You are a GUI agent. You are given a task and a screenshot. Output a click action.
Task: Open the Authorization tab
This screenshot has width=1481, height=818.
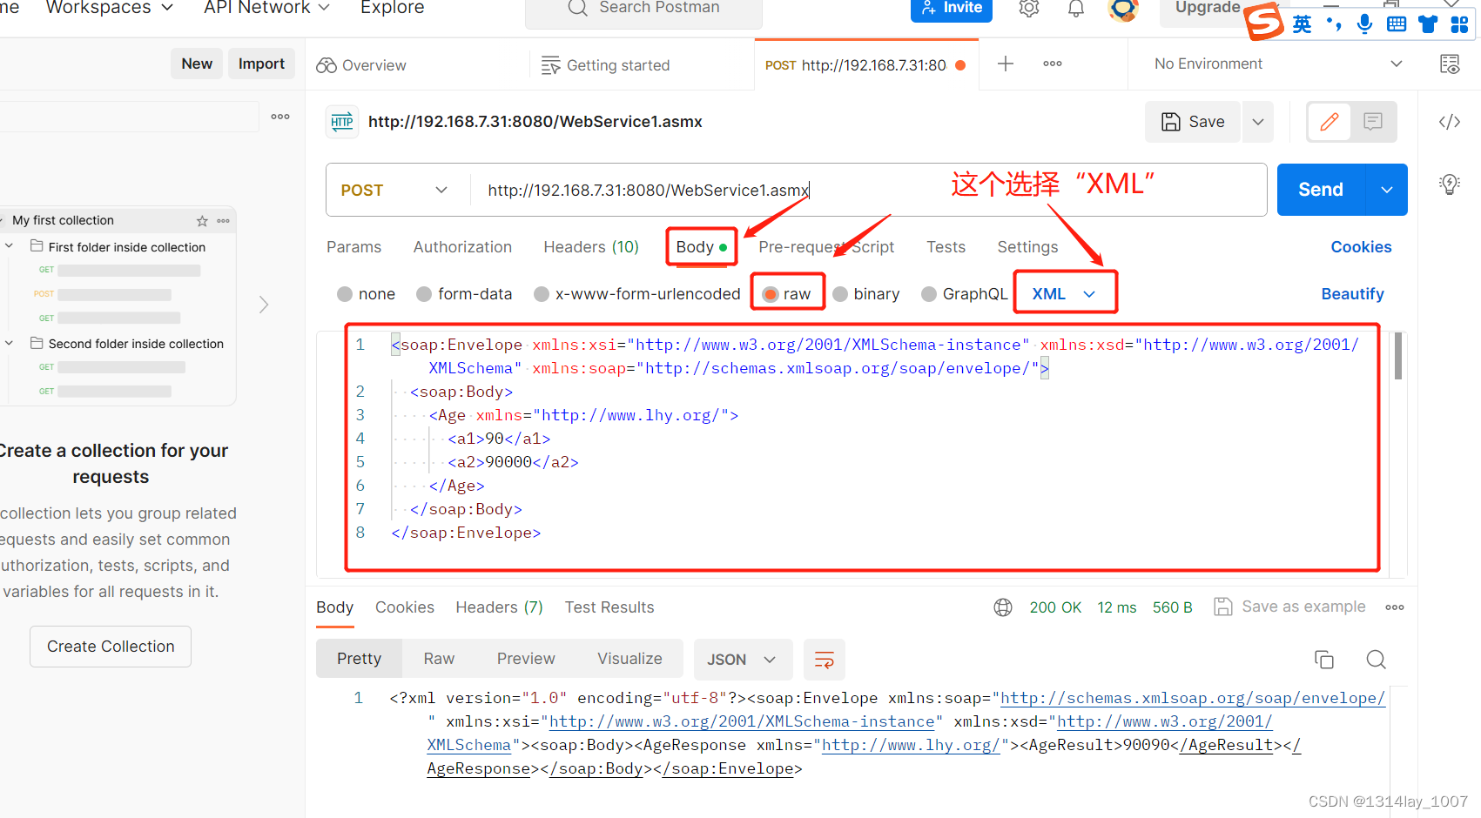click(x=462, y=247)
